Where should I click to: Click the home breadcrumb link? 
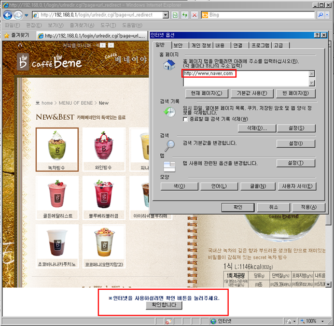pyautogui.click(x=47, y=103)
